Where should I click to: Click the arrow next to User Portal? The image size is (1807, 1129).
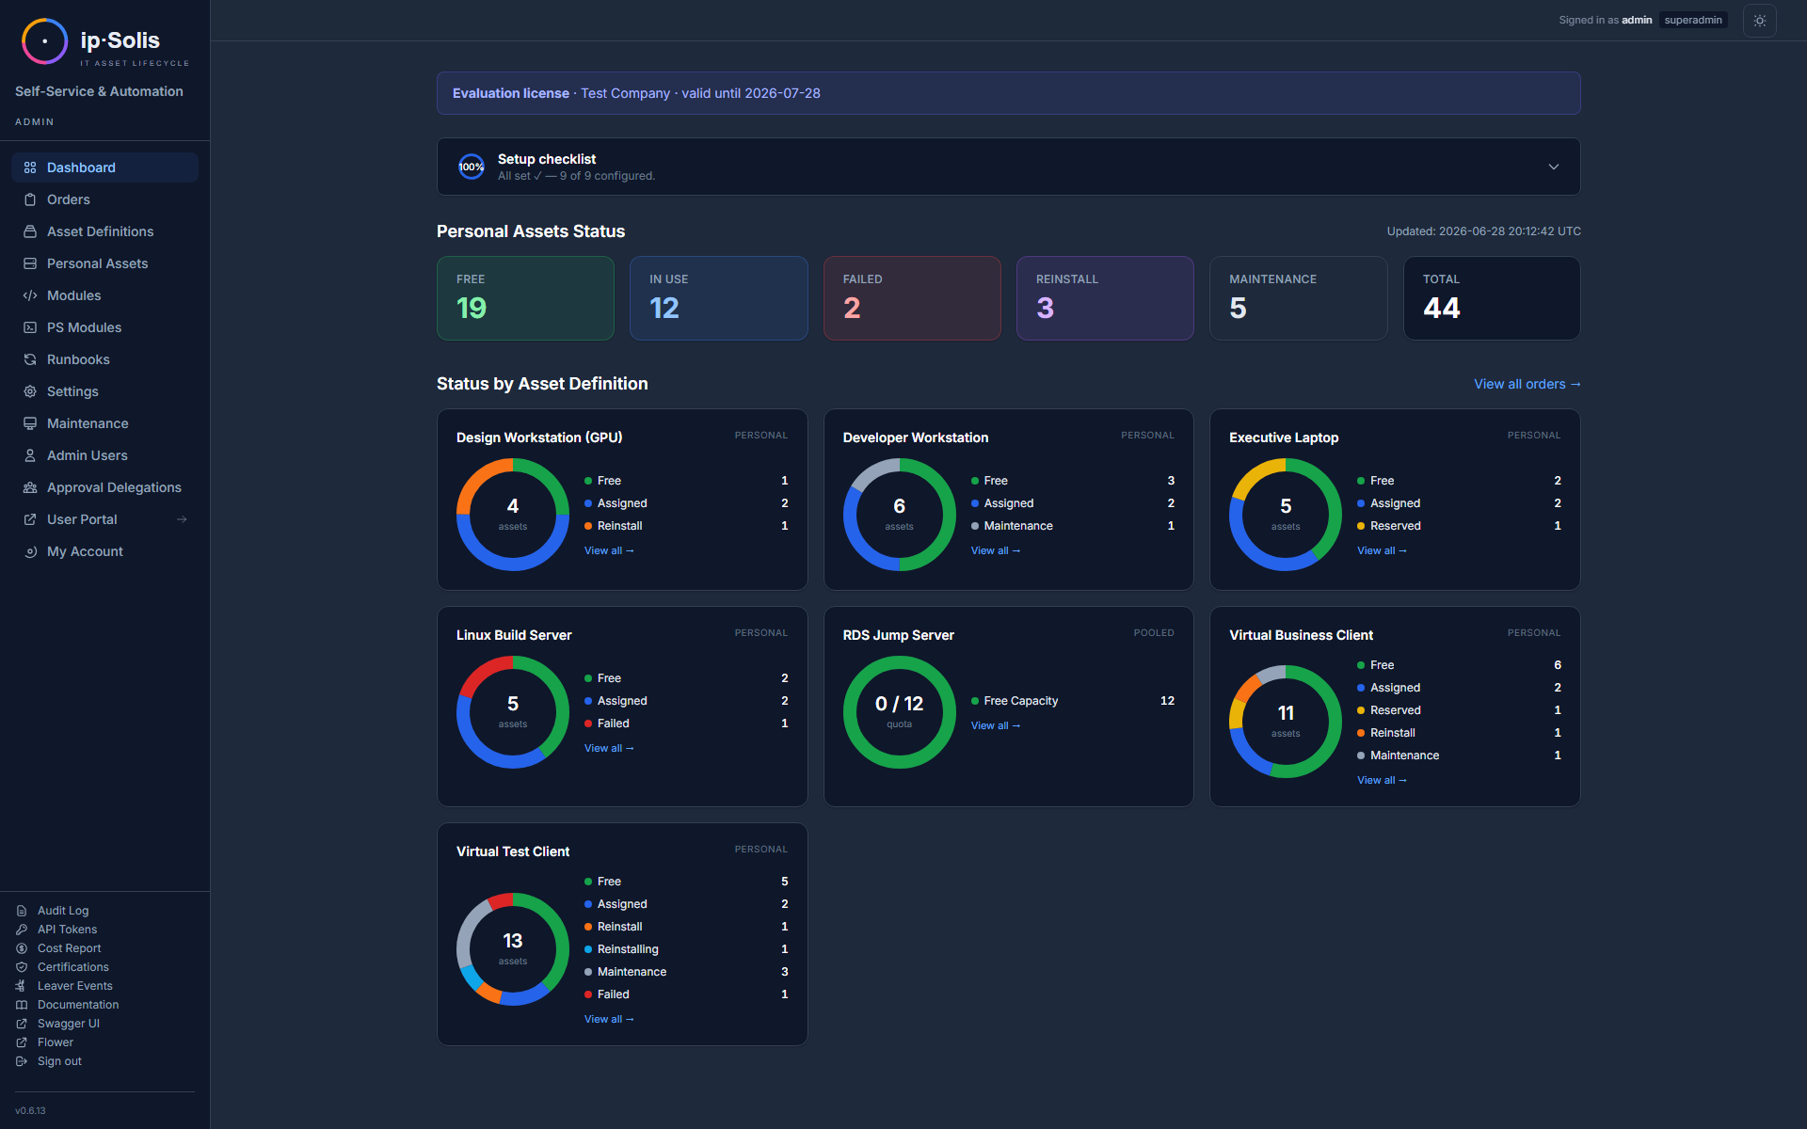182,519
